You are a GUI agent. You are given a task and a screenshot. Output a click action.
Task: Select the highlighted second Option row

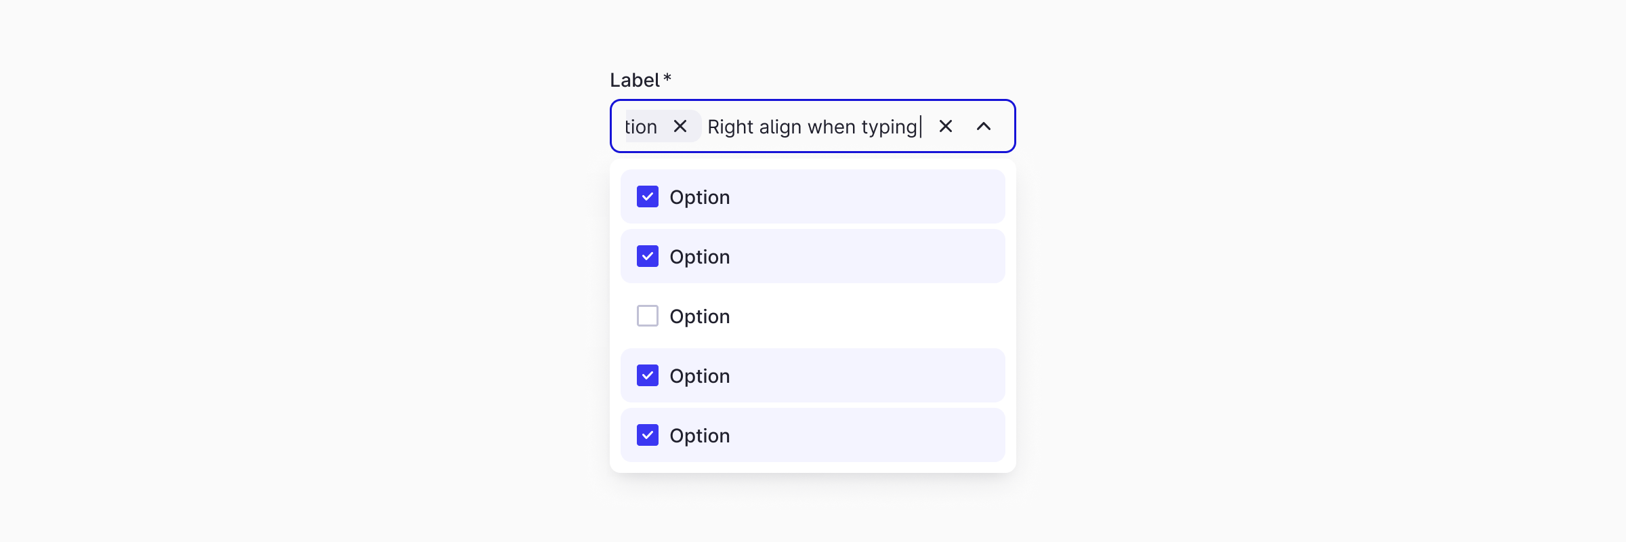tap(813, 256)
